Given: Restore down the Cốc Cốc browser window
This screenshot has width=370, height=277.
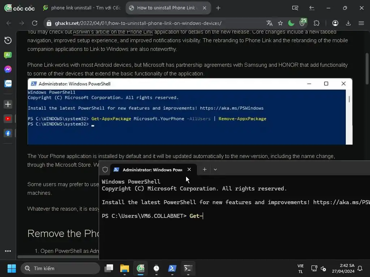Looking at the screenshot, I should tap(345, 8).
